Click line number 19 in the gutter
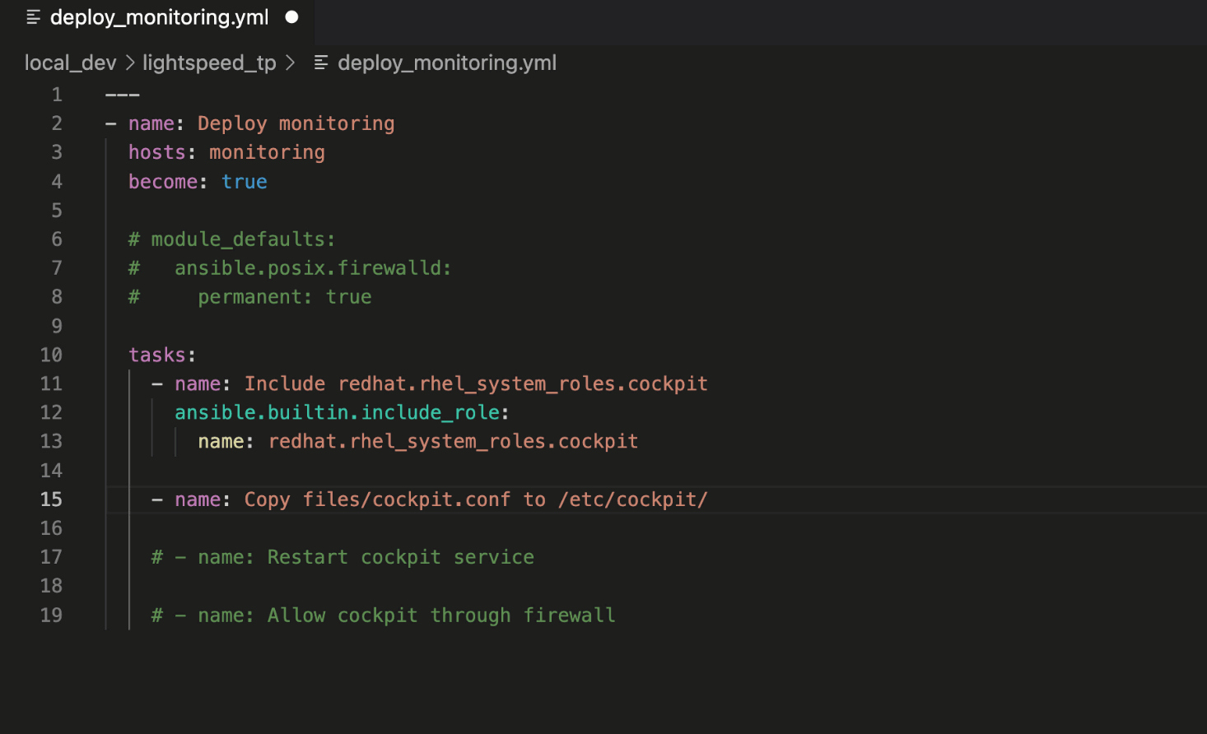 51,616
